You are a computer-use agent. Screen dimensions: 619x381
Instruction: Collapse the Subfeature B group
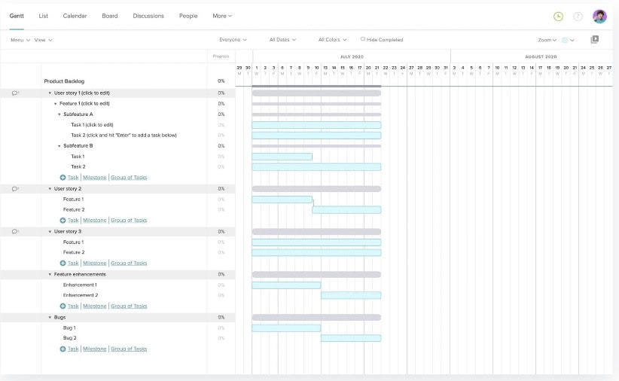59,146
